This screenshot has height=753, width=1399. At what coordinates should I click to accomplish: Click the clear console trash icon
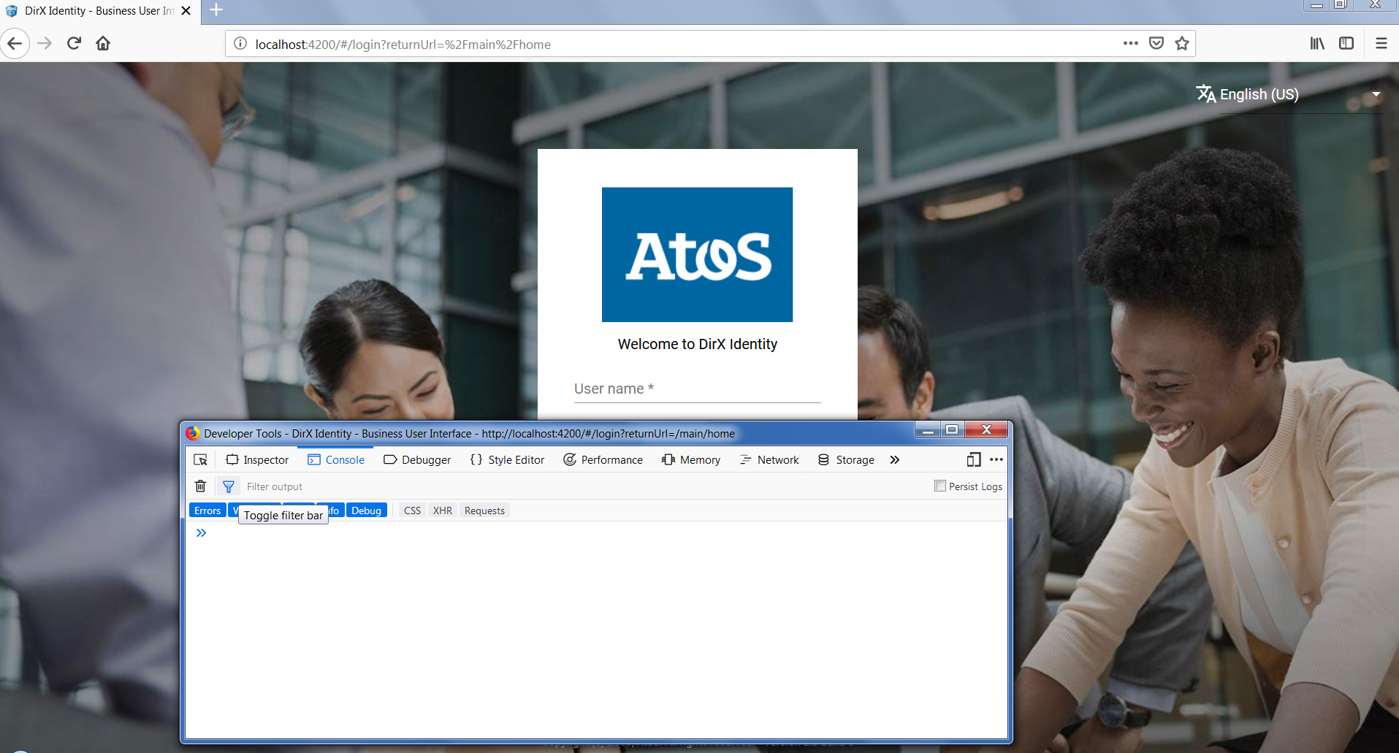tap(200, 486)
